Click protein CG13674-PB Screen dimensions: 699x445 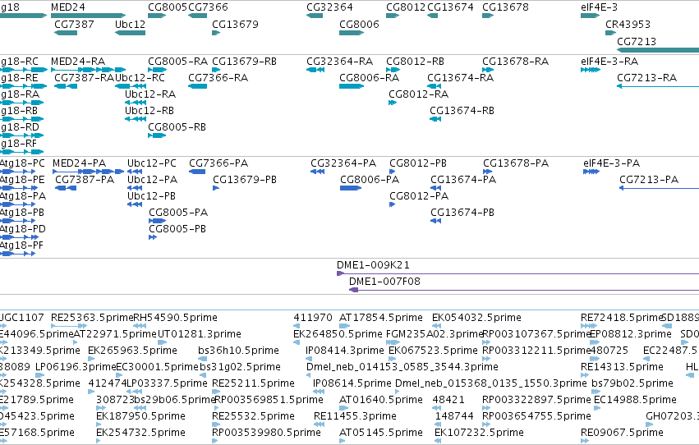[x=435, y=221]
